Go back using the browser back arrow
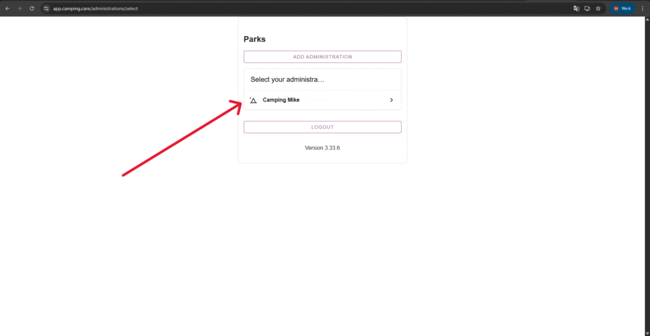Image resolution: width=650 pixels, height=336 pixels. point(7,8)
